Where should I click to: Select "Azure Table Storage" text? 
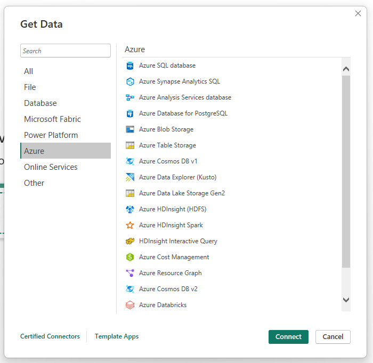pyautogui.click(x=167, y=145)
